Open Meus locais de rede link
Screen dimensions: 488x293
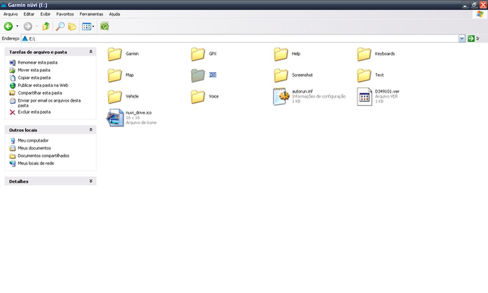[36, 163]
